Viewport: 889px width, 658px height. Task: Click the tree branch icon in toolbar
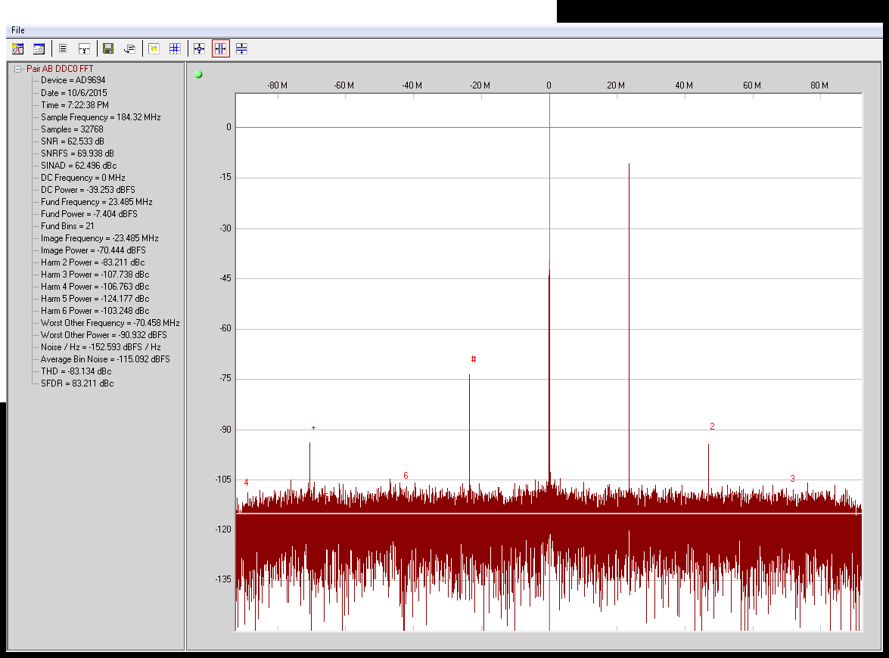coord(84,48)
